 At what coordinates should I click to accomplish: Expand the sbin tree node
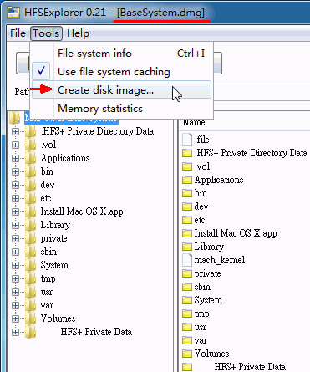point(15,252)
